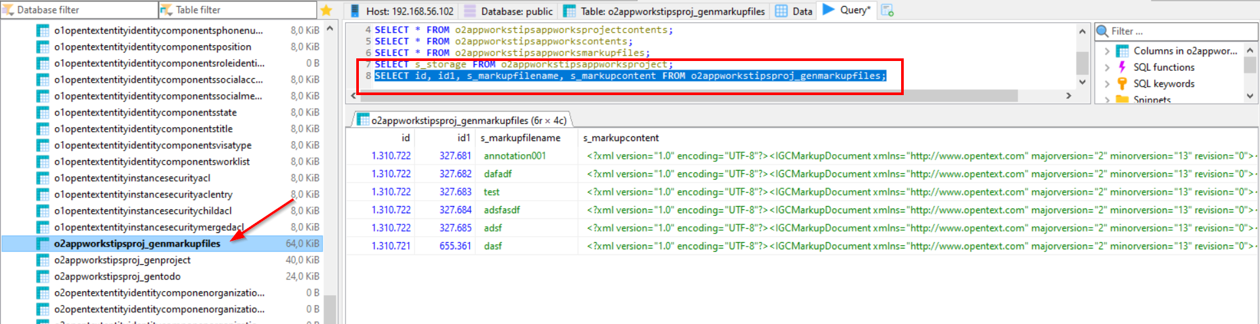
Task: Click the SQL keywords key icon
Action: tap(1122, 83)
